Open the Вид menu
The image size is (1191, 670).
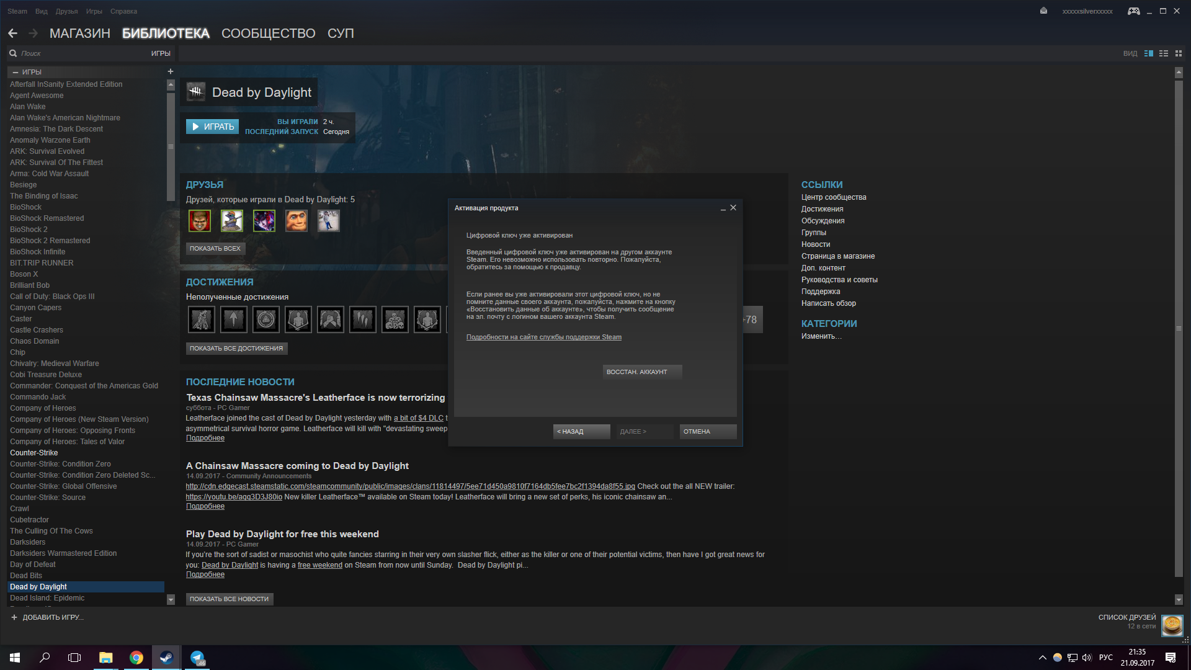(x=42, y=11)
